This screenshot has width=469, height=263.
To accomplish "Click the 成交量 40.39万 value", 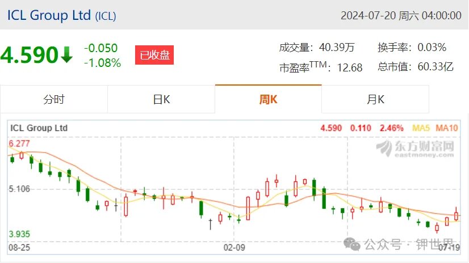I will click(337, 47).
